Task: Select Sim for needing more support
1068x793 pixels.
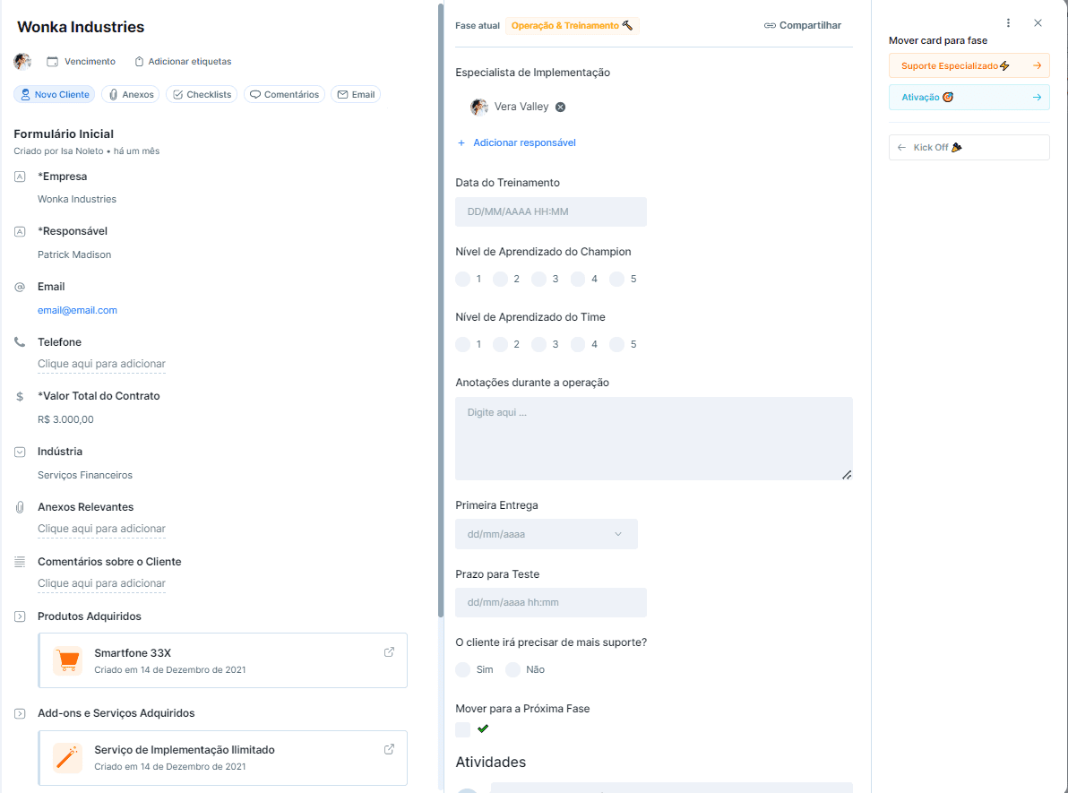Action: pos(462,669)
